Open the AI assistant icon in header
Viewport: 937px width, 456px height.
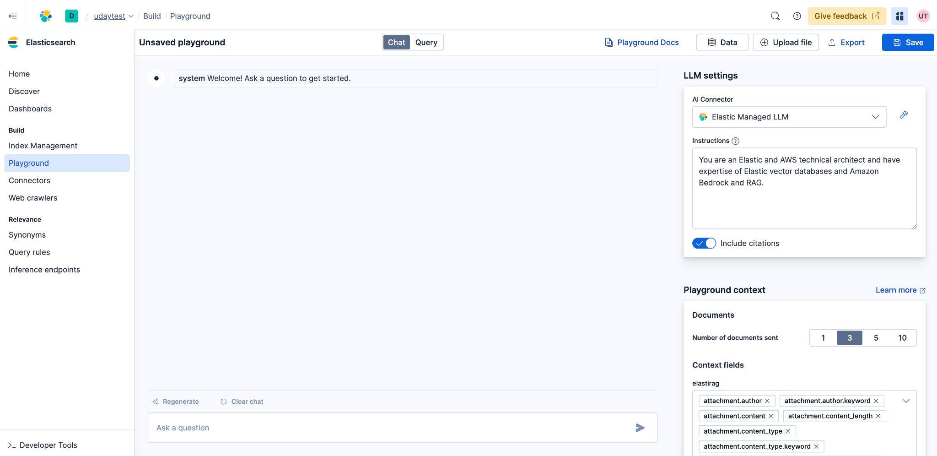click(899, 16)
